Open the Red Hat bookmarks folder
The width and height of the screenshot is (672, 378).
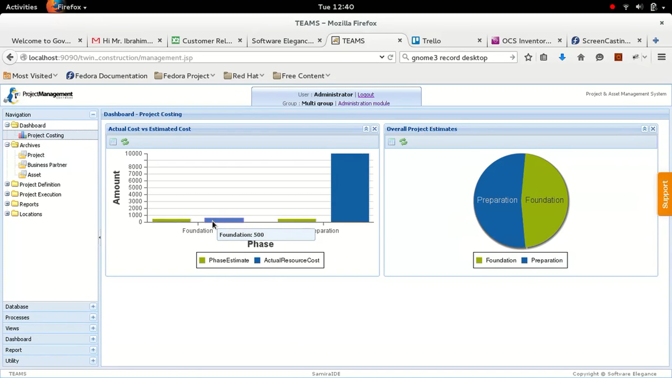[x=244, y=76]
